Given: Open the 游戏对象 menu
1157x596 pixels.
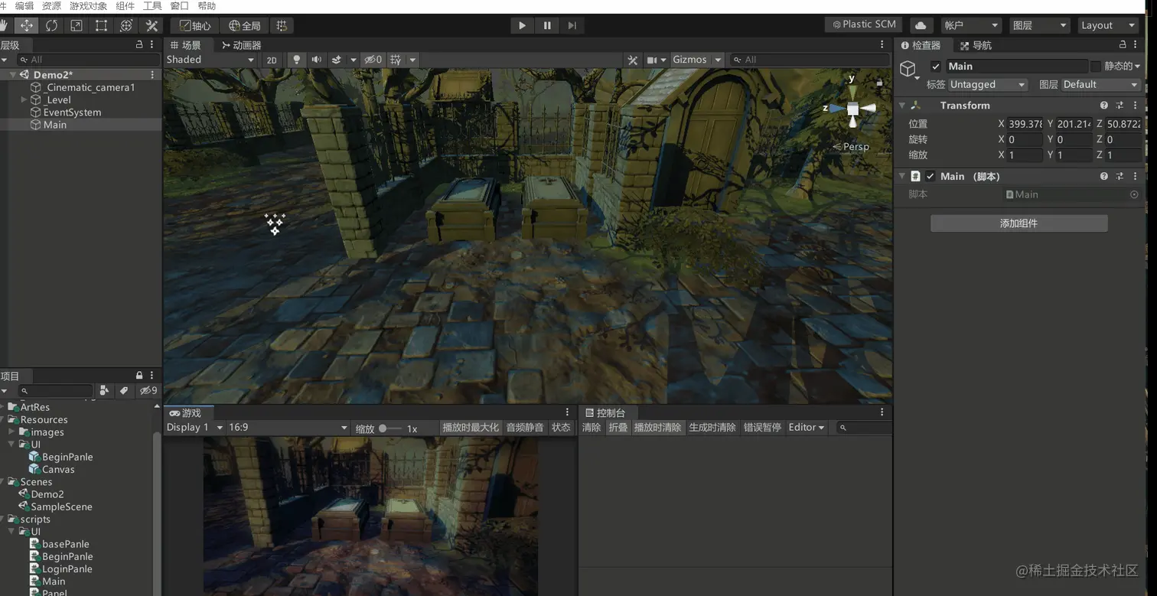Looking at the screenshot, I should tap(88, 6).
